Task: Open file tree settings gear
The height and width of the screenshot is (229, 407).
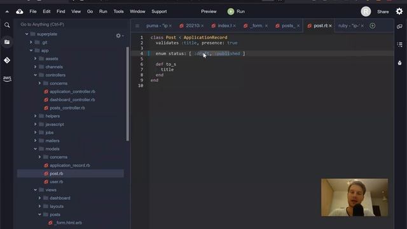Action: point(119,36)
